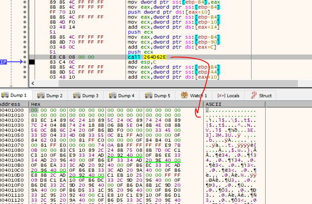The height and width of the screenshot is (204, 312).
Task: Select dump row address 004010D0
Action: point(12,175)
